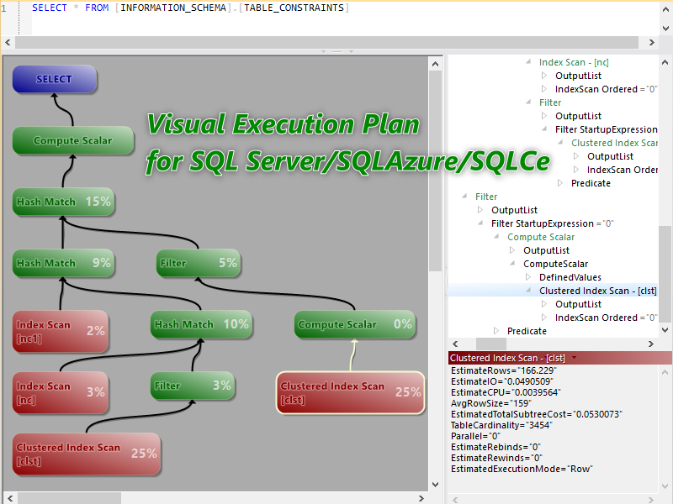Image resolution: width=673 pixels, height=504 pixels.
Task: Select the Clustered Index Scan - [clst] tree row
Action: (x=553, y=291)
